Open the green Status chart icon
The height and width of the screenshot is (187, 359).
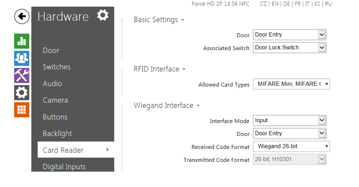[22, 41]
